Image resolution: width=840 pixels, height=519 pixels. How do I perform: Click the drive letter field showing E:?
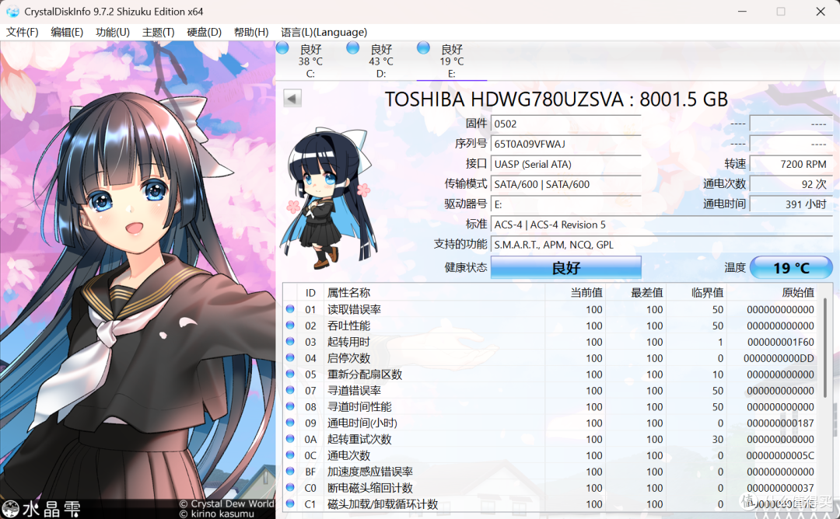click(x=565, y=204)
